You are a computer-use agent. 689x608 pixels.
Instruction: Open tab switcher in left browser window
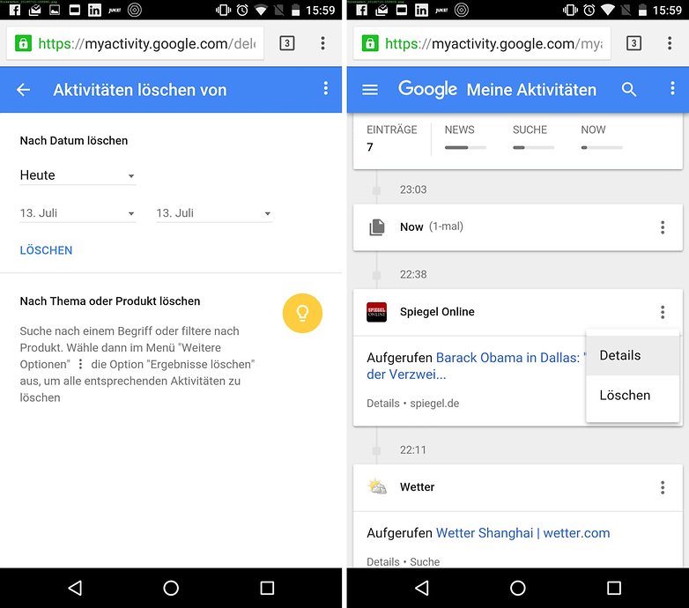287,43
